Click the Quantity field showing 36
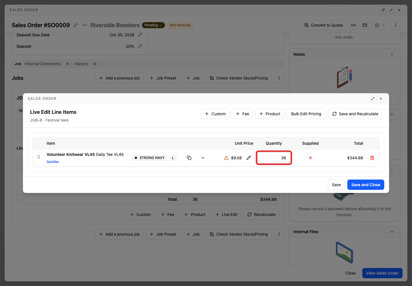This screenshot has height=286, width=412. (x=274, y=158)
